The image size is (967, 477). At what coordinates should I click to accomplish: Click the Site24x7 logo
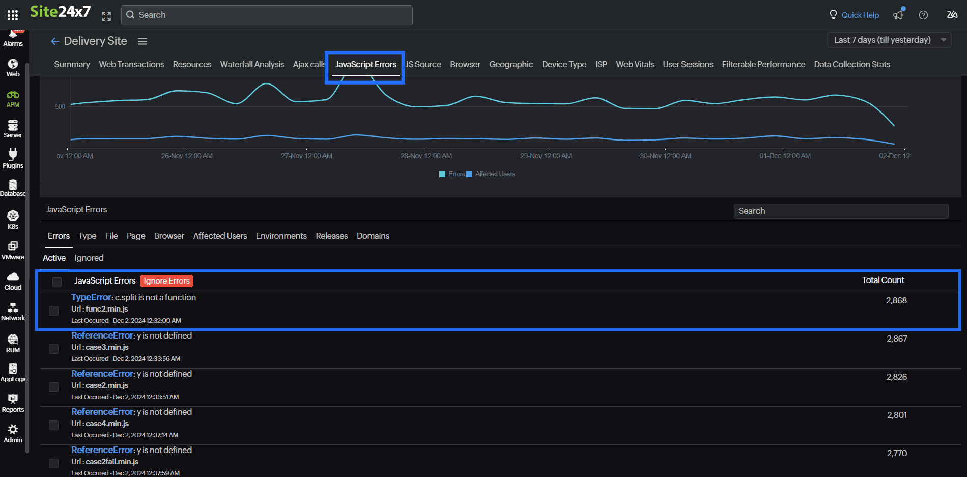[x=61, y=12]
